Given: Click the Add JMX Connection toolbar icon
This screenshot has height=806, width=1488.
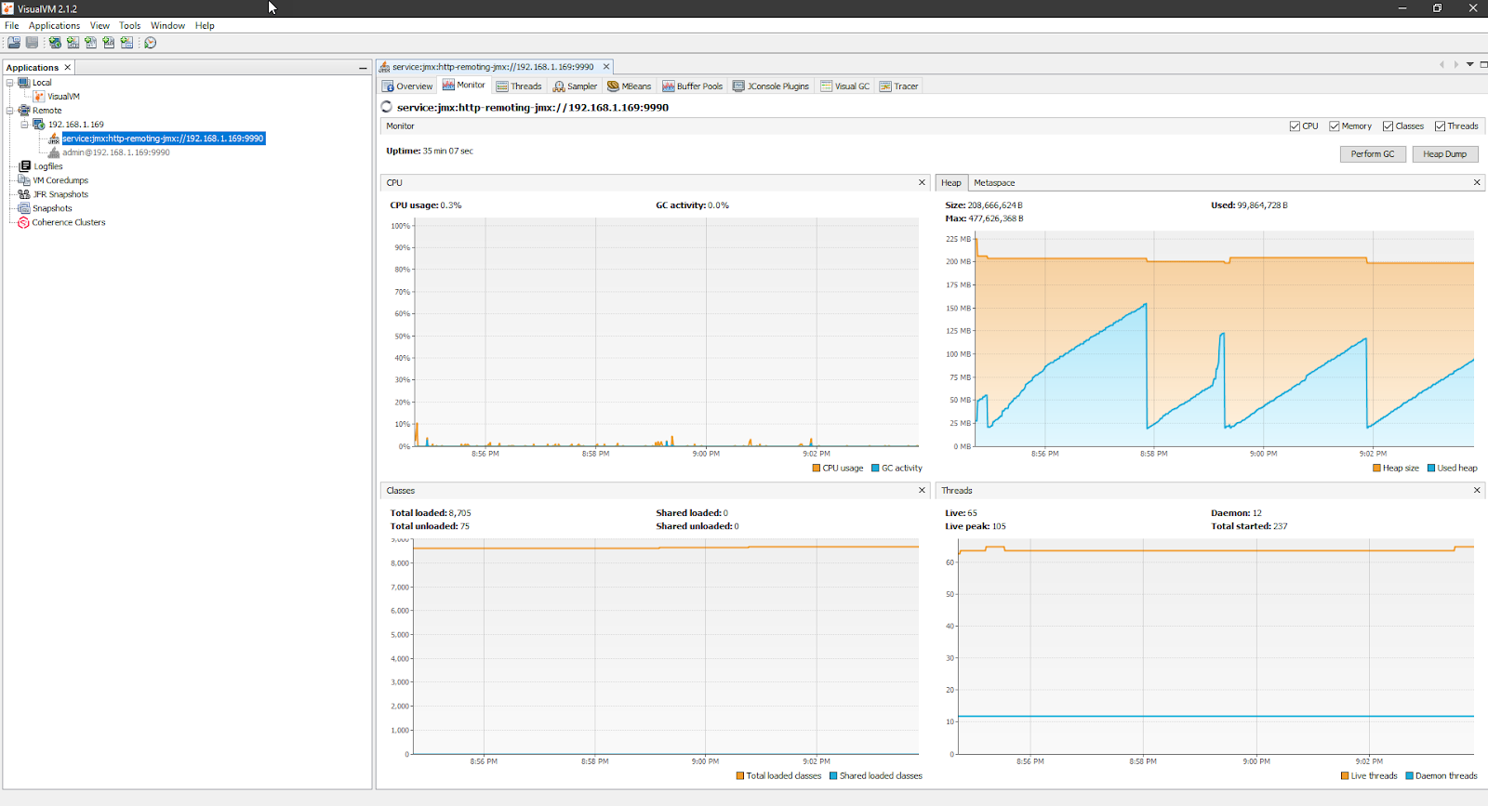Looking at the screenshot, I should (73, 43).
